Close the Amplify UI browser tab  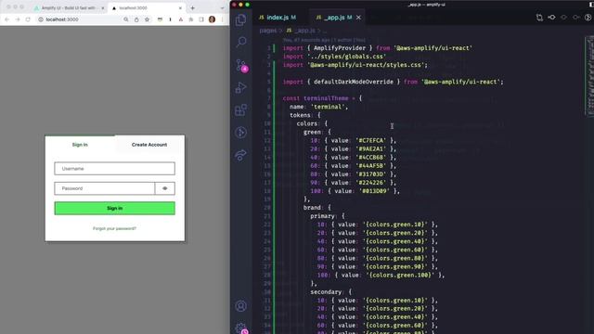coord(103,8)
